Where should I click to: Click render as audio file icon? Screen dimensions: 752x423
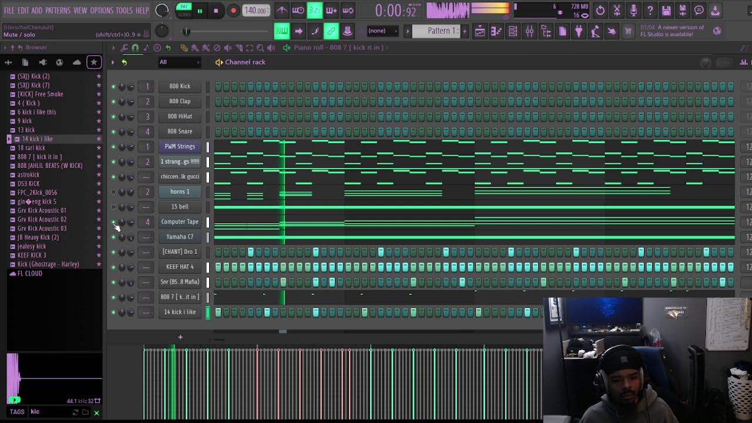[x=683, y=11]
